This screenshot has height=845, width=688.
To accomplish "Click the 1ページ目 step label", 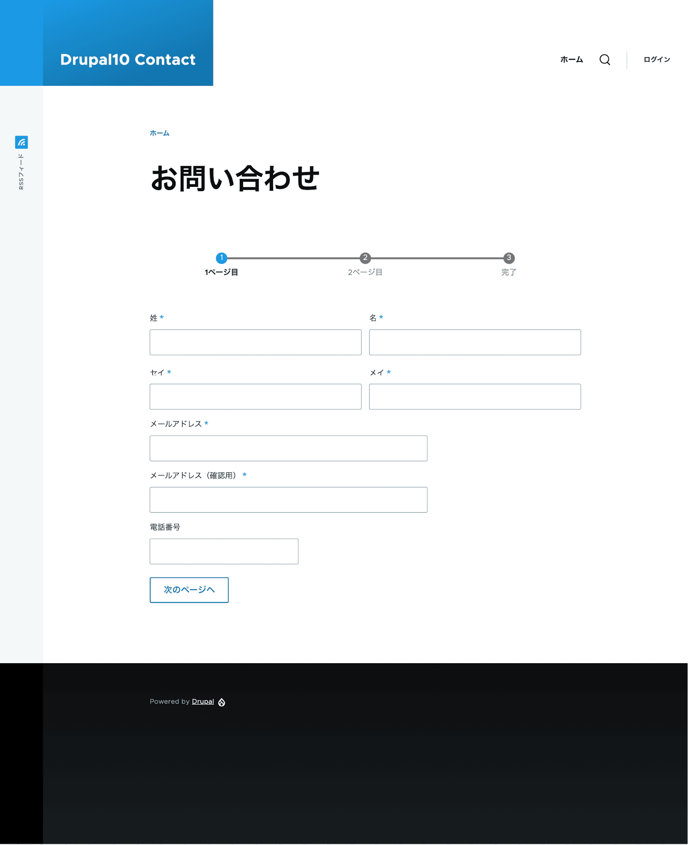I will click(x=222, y=272).
